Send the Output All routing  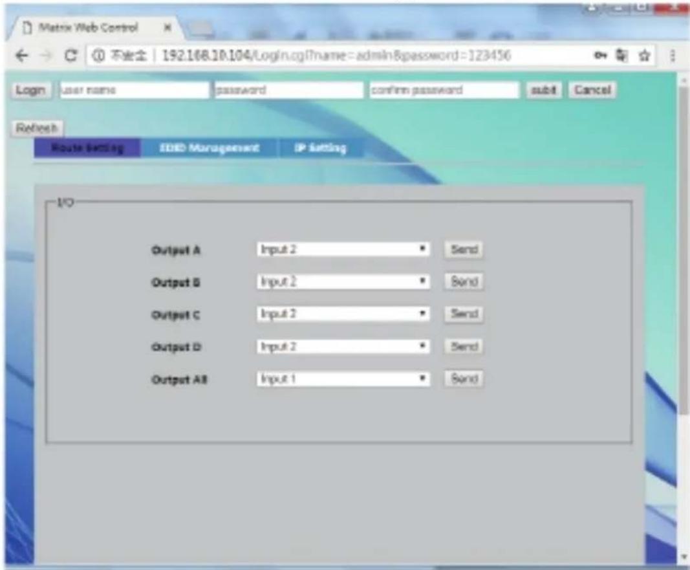coord(464,378)
